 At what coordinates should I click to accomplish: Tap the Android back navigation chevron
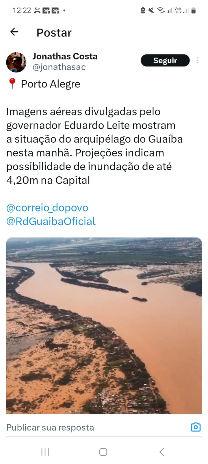tap(162, 452)
